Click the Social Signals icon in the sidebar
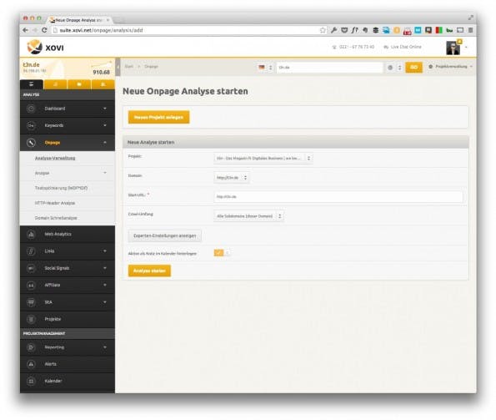Screen dimensions: 496x420 (31, 268)
